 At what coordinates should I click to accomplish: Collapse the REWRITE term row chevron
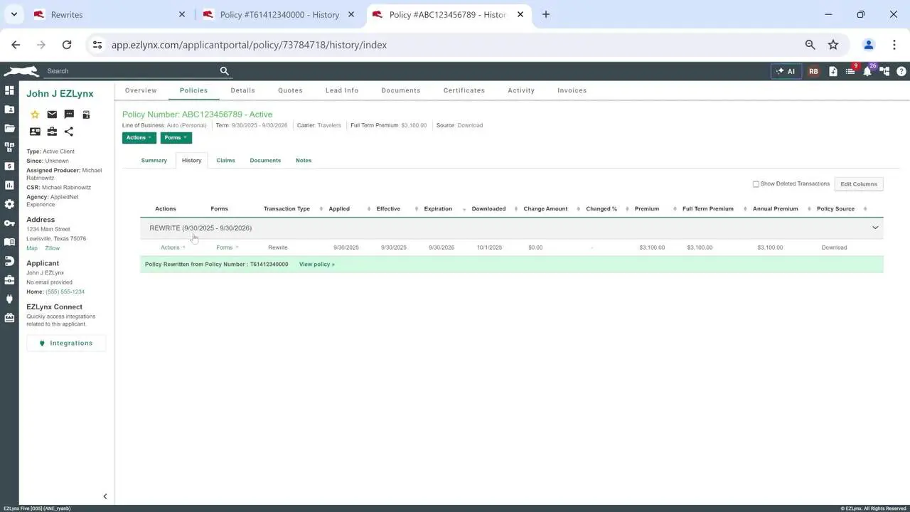click(x=875, y=228)
